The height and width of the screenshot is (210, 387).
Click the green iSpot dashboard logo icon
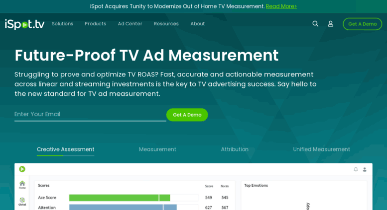[x=22, y=169]
